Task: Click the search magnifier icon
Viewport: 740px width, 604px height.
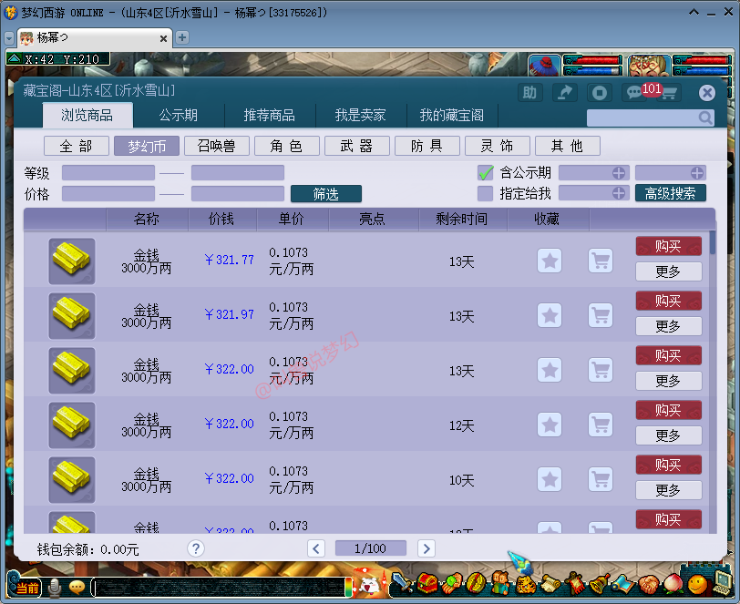Action: 705,118
